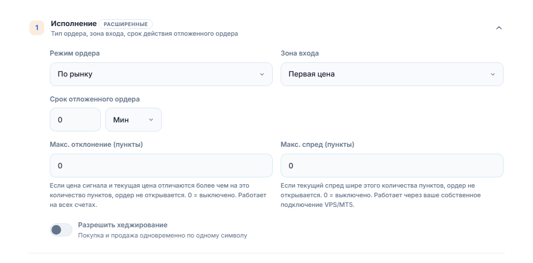
Task: Click the Макс. спред (пункты) label
Action: point(317,145)
